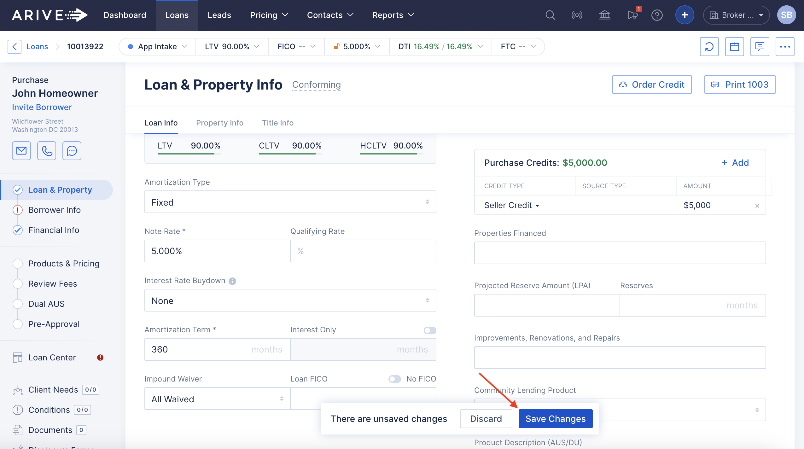
Task: Click the Save Changes button
Action: [x=555, y=419]
